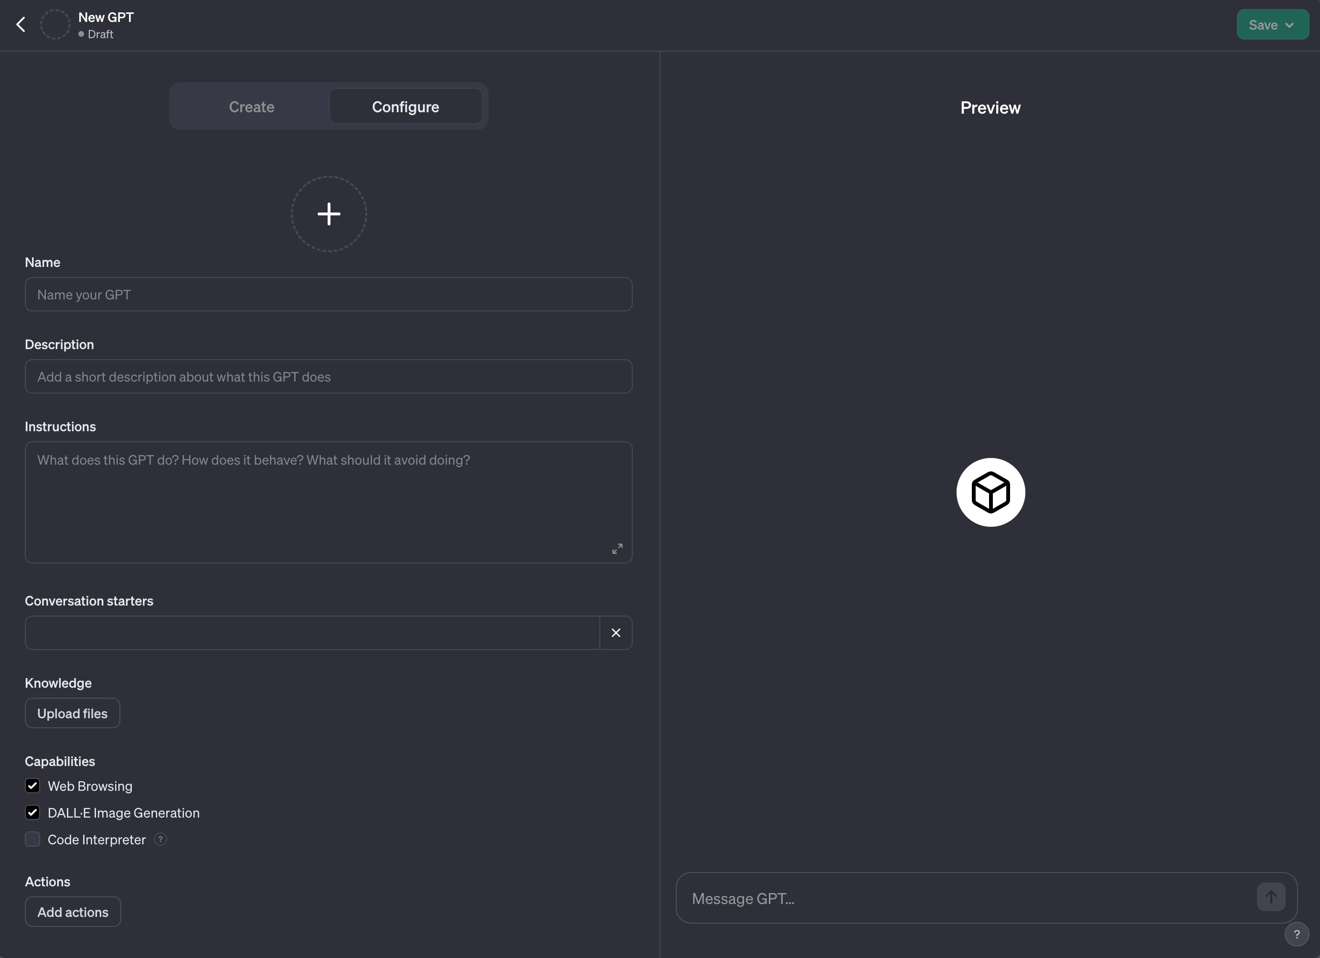Open the Save dropdown menu
This screenshot has width=1320, height=958.
[x=1272, y=24]
